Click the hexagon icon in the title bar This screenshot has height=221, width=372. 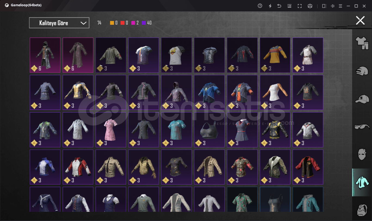click(x=310, y=6)
